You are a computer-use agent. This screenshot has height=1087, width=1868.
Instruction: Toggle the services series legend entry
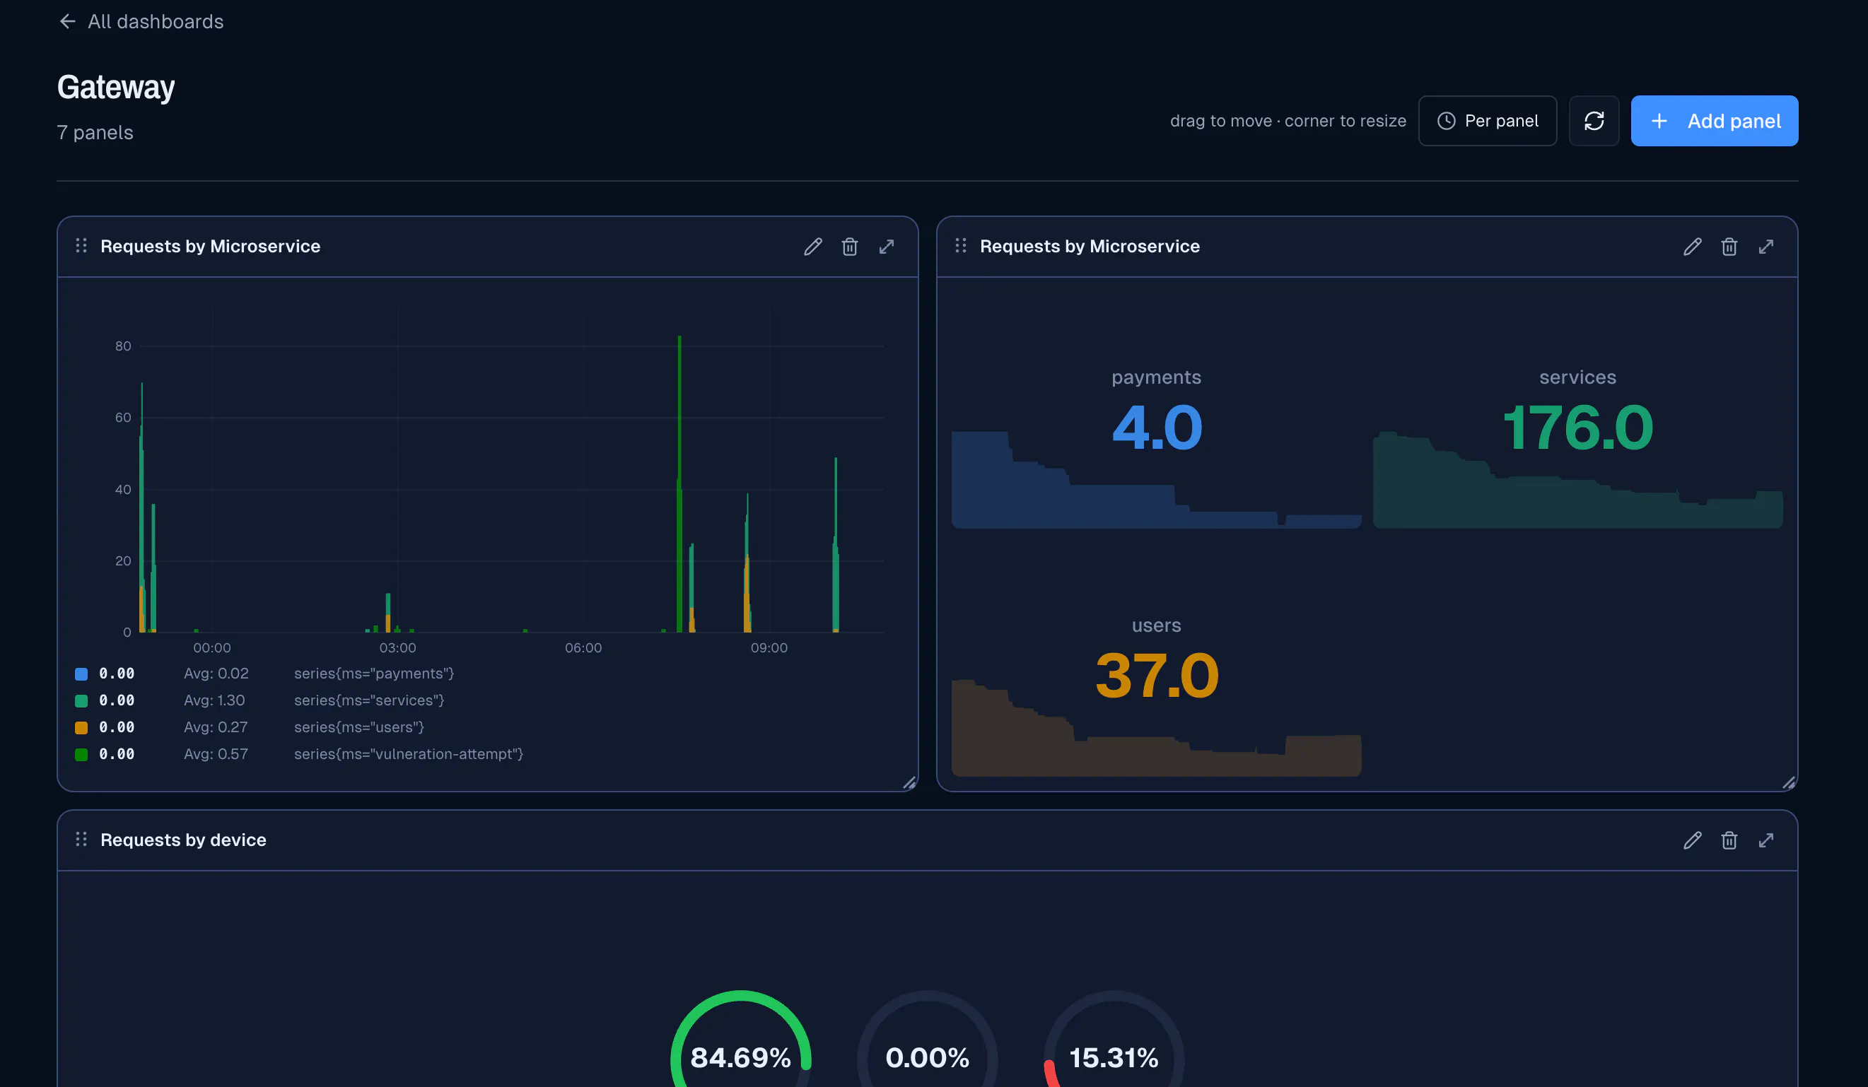coord(300,700)
